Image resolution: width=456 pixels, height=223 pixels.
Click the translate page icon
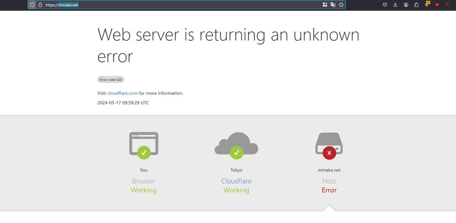333,5
